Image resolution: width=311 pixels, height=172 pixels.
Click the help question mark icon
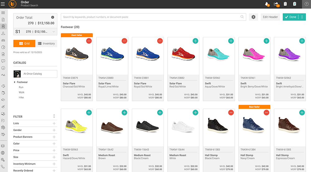306,4
